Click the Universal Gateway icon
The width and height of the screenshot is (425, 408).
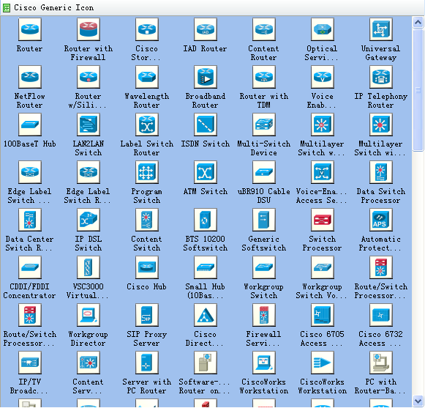tap(381, 29)
